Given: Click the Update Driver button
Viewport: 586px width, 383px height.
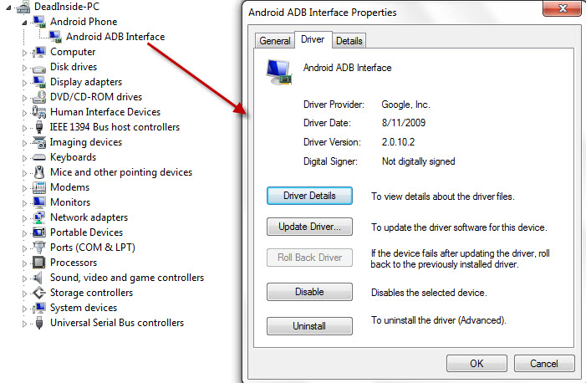Looking at the screenshot, I should [x=309, y=227].
